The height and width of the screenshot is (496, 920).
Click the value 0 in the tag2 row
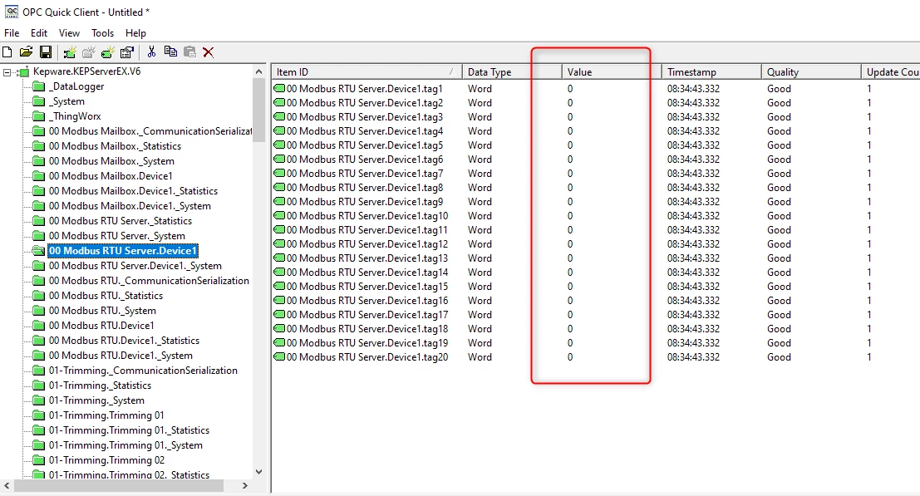pos(570,102)
